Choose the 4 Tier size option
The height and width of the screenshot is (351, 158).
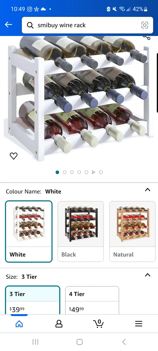pos(92,300)
